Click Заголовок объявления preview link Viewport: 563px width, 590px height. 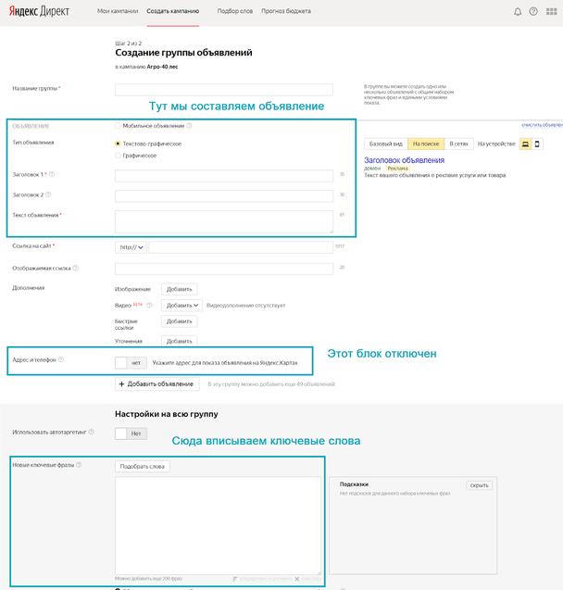coord(404,160)
